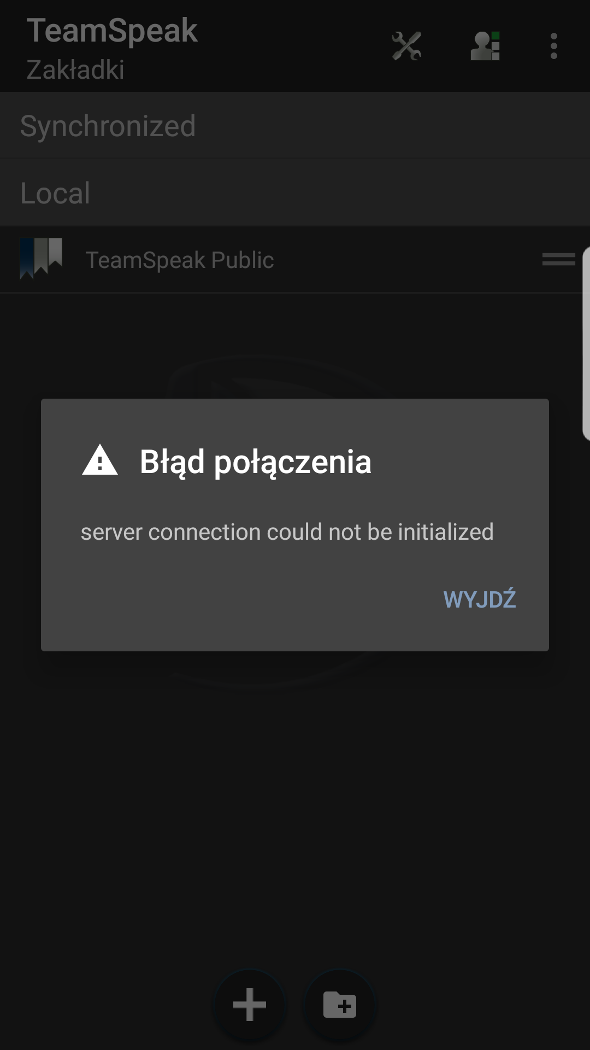Create a new bookmark folder
590x1050 pixels.
click(340, 1005)
